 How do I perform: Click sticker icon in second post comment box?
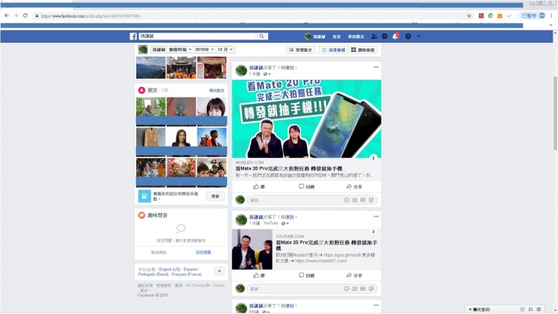[371, 288]
